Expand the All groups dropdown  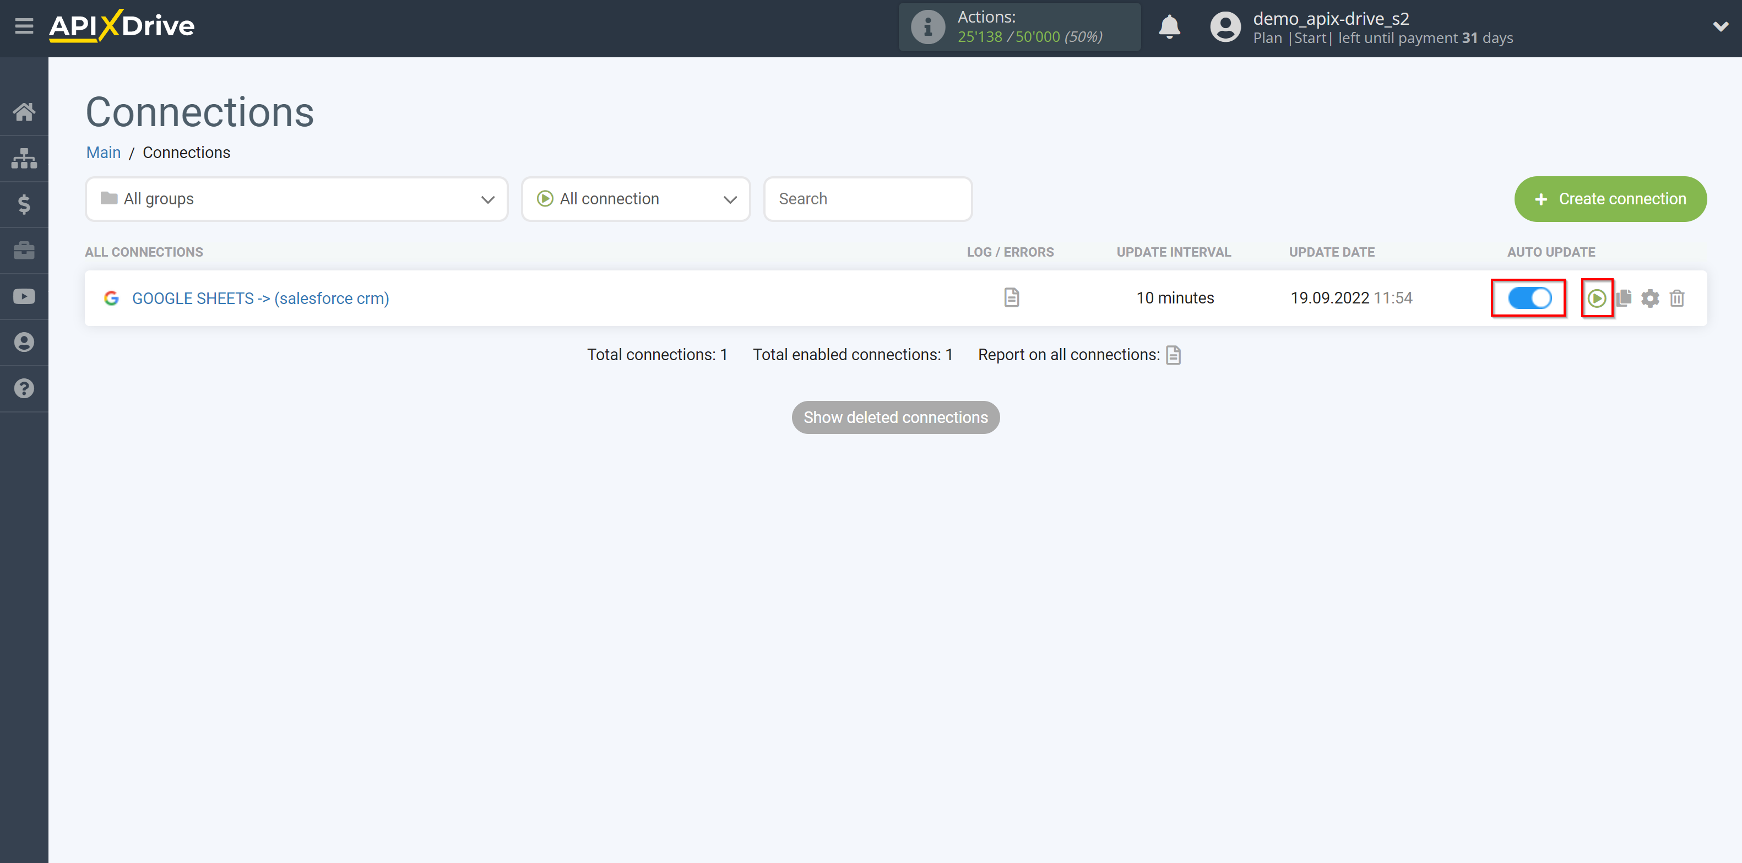[x=295, y=199]
